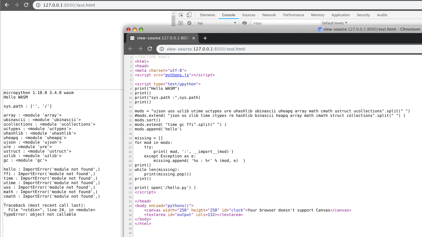Viewport: 422px width, 237px height.
Task: Open the Memory tab in DevTools
Action: (x=318, y=15)
